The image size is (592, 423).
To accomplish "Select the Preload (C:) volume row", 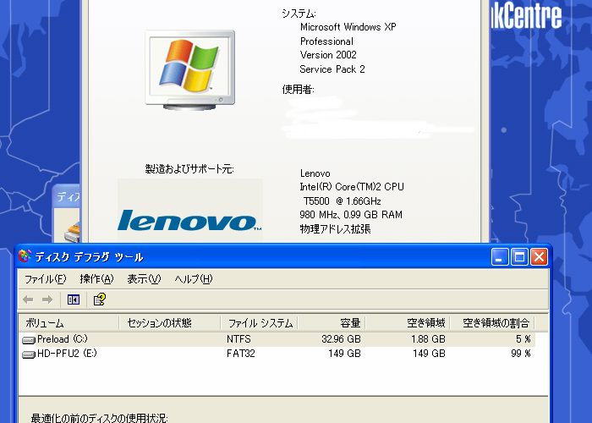I will [277, 339].
